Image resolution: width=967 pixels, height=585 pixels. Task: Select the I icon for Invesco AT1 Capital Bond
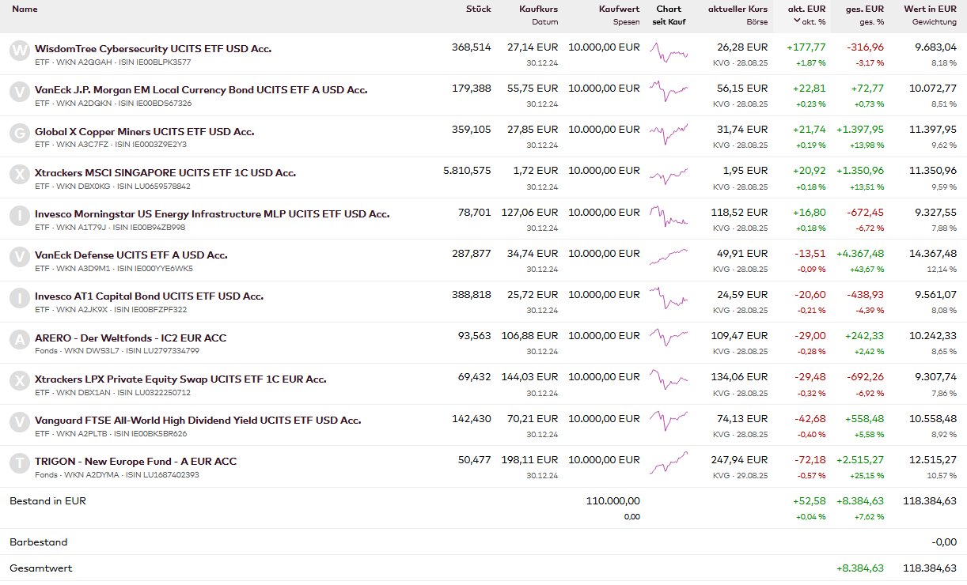(19, 299)
